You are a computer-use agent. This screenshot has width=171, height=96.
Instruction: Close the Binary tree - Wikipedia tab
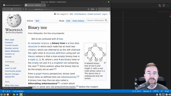coord(44,5)
